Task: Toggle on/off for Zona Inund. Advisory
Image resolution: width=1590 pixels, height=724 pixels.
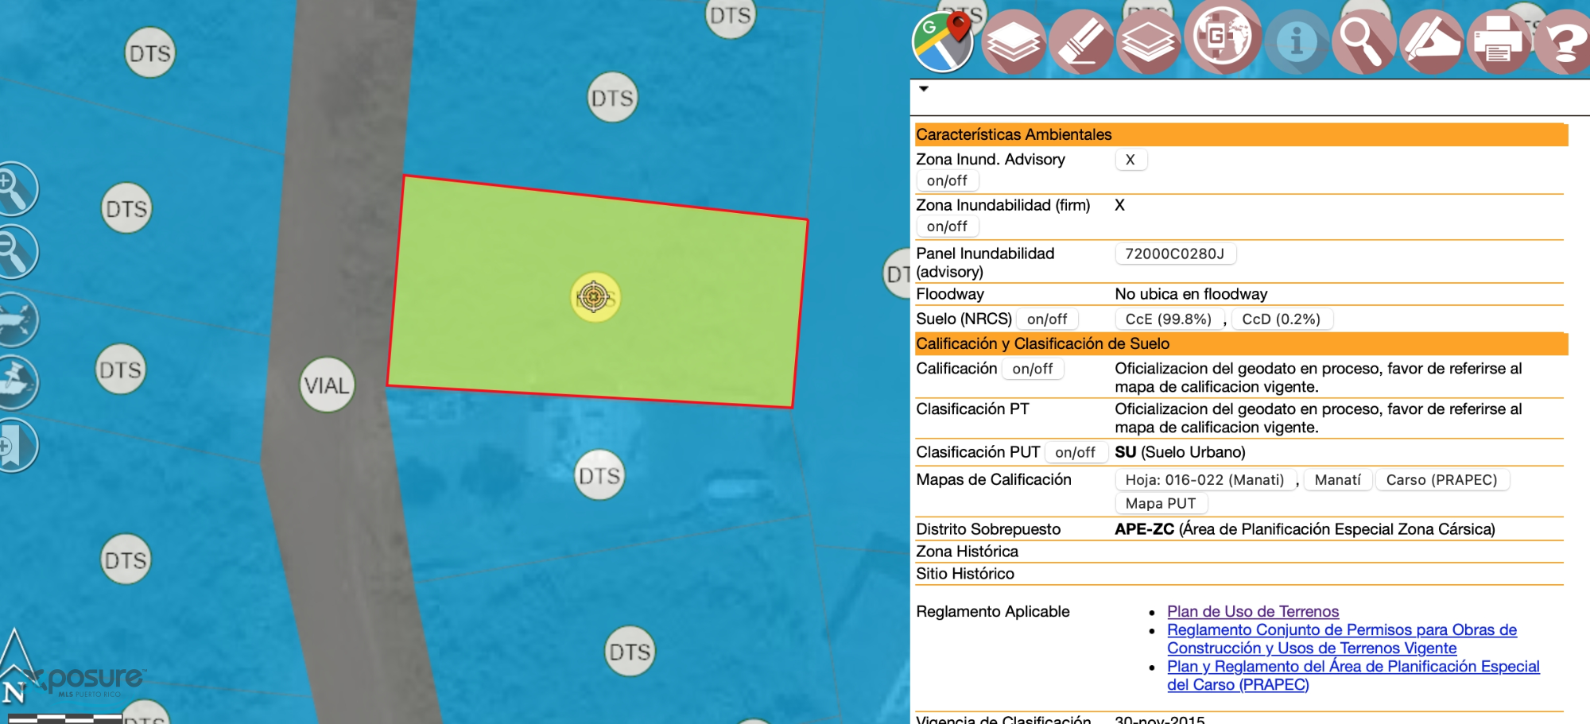Action: tap(947, 180)
